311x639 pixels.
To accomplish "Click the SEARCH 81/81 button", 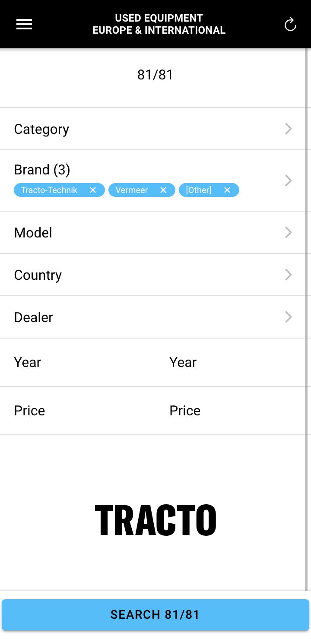I will [x=155, y=614].
